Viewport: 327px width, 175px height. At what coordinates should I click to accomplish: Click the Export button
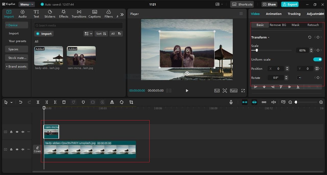click(x=290, y=4)
